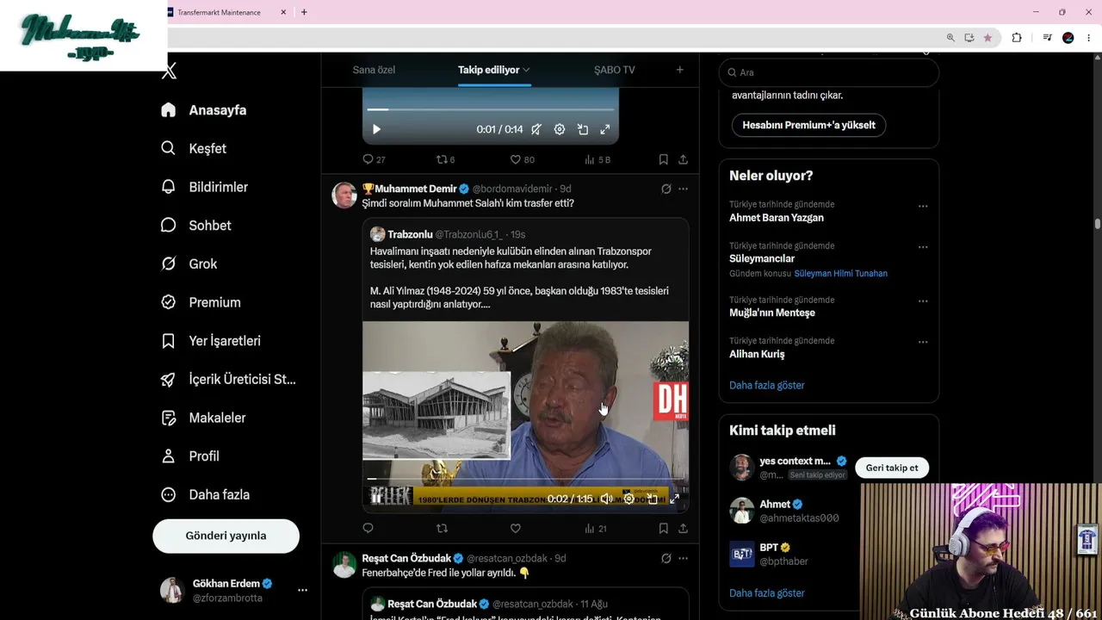Open the Süleyman Hilmi Tunahan topic link
This screenshot has height=620, width=1102.
[x=840, y=273]
